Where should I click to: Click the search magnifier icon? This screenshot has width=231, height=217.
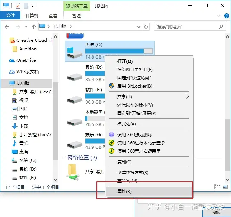click(x=221, y=27)
